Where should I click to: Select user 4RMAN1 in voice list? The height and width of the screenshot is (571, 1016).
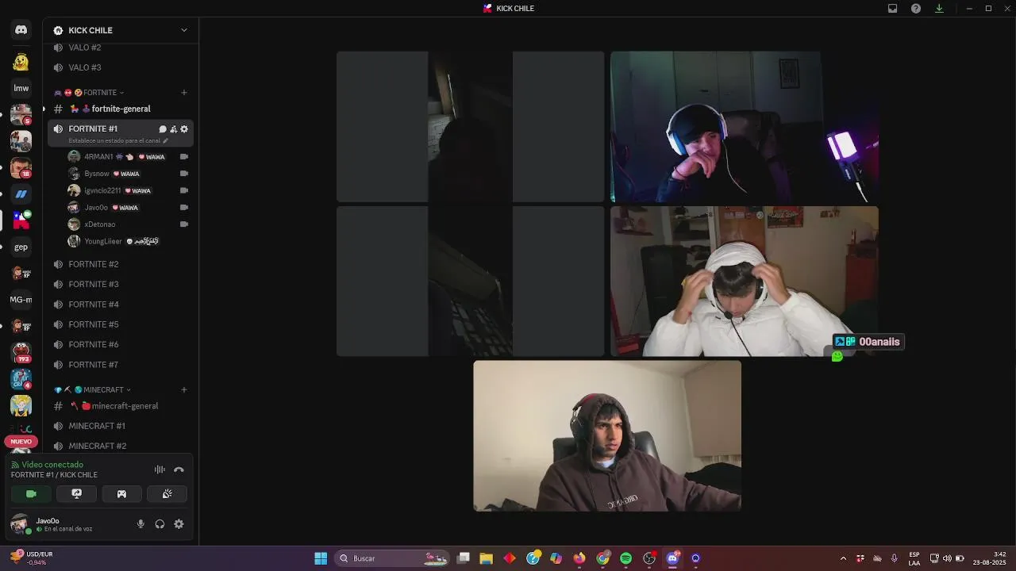pyautogui.click(x=129, y=157)
